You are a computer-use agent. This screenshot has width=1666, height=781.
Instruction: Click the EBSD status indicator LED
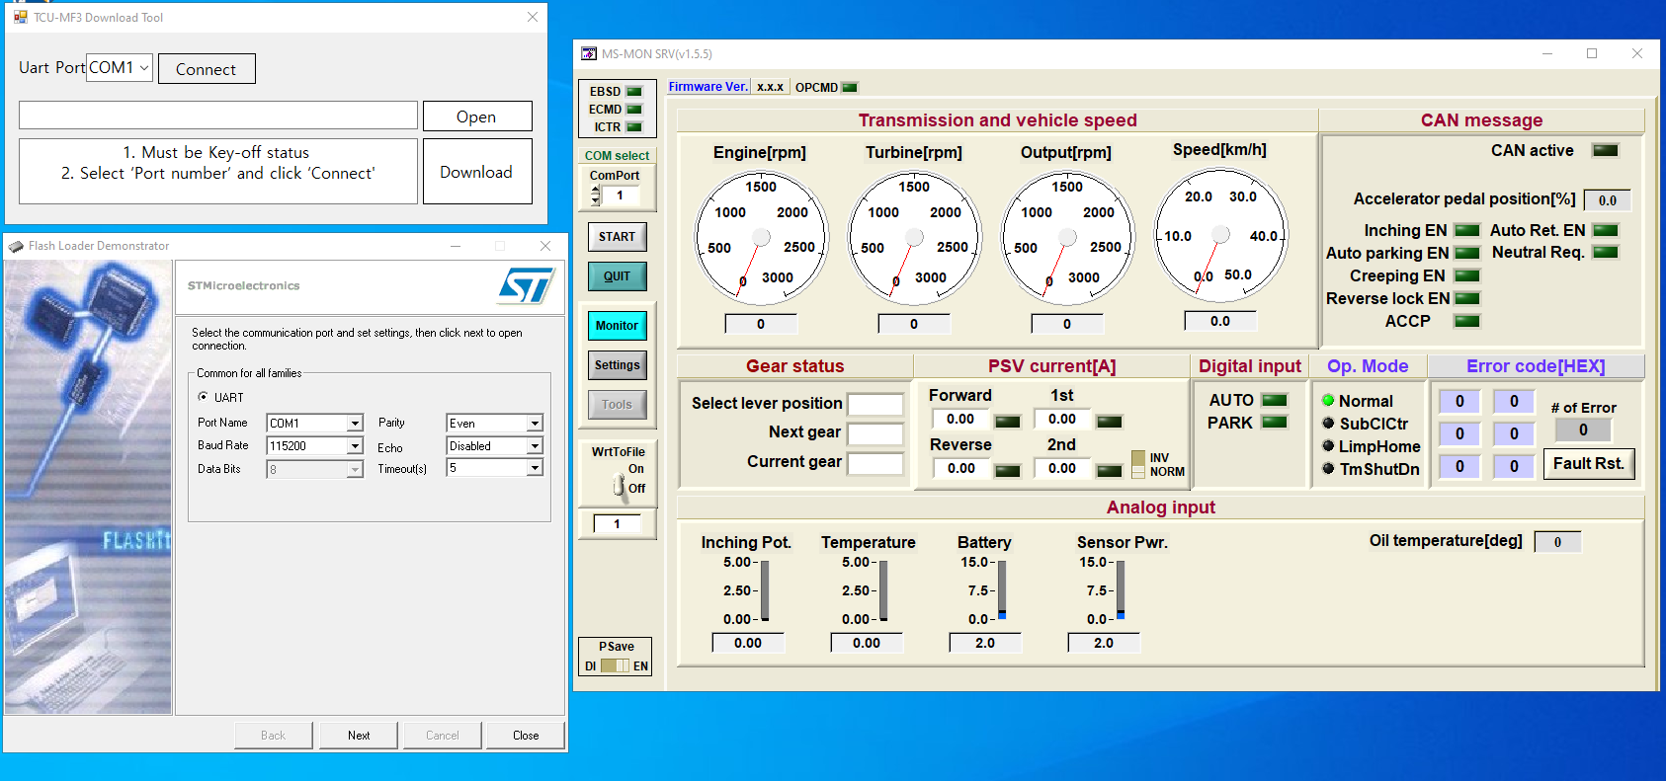[x=634, y=92]
